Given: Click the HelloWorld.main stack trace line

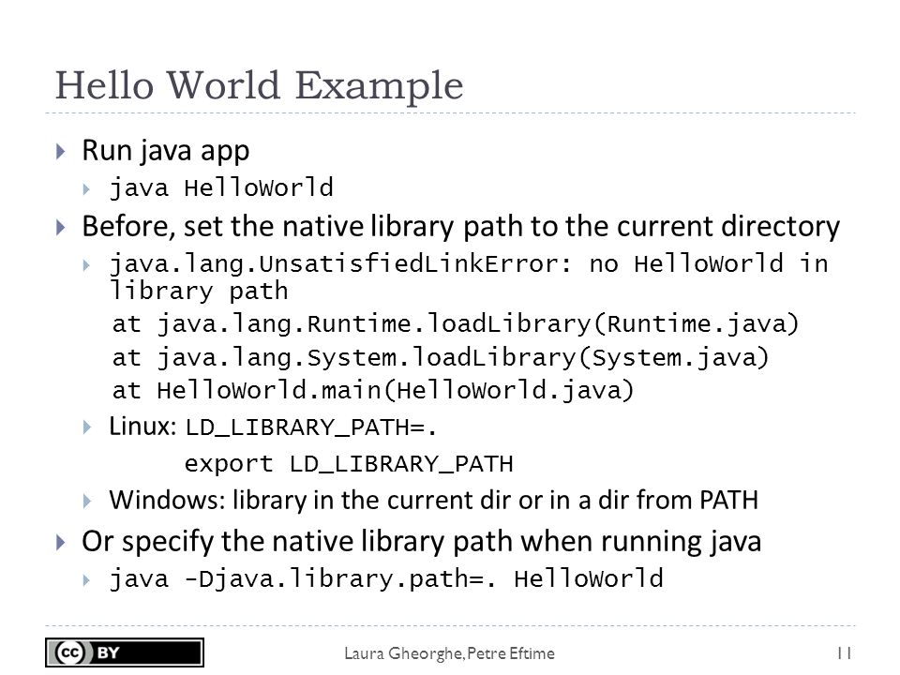Looking at the screenshot, I should [x=373, y=391].
